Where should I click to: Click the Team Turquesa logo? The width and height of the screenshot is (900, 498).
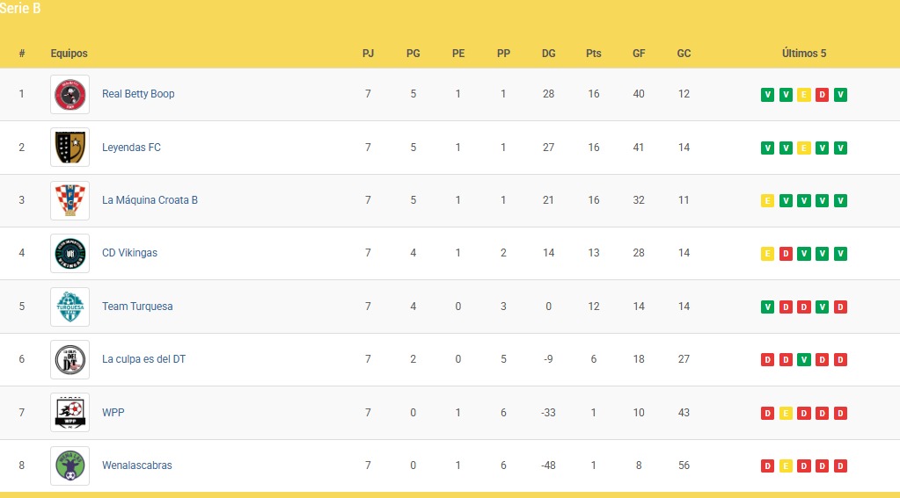[70, 307]
